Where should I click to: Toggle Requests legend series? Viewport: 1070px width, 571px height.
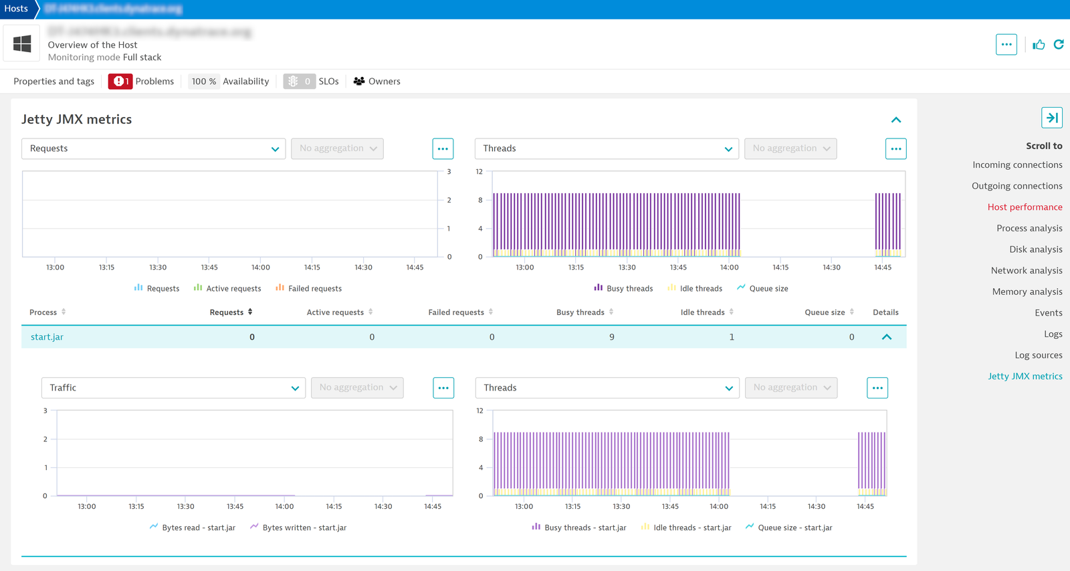point(156,288)
